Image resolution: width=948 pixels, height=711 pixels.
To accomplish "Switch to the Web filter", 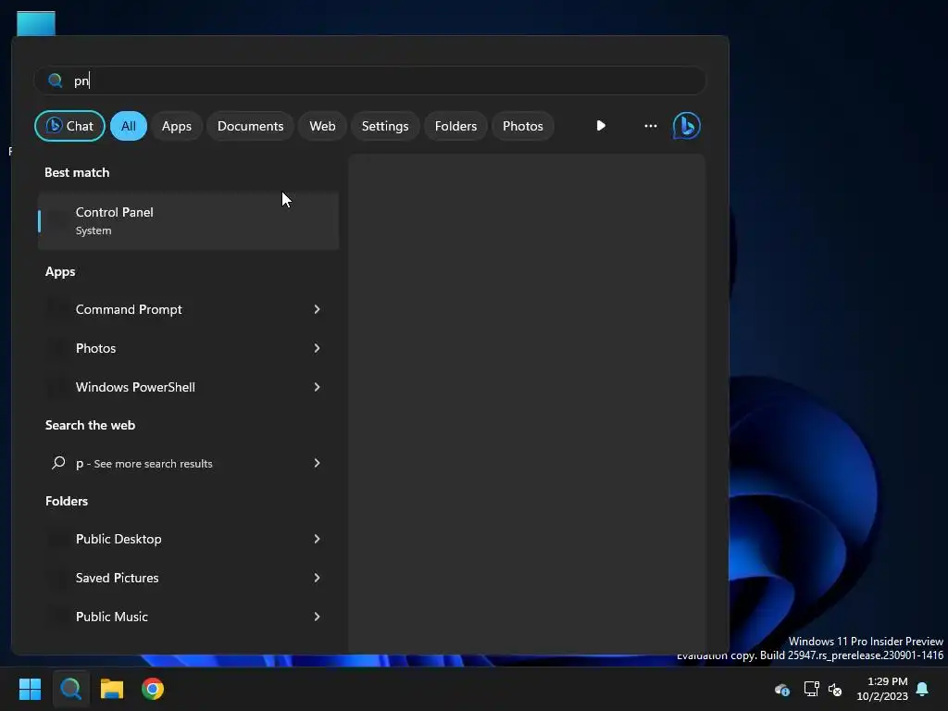I will (322, 126).
